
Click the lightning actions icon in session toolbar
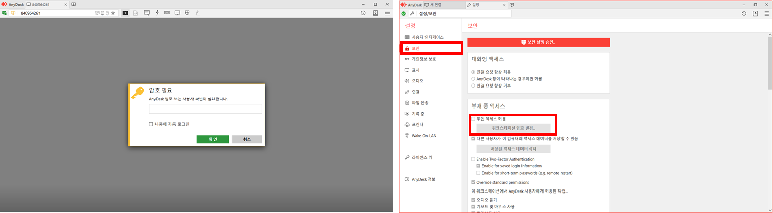157,13
